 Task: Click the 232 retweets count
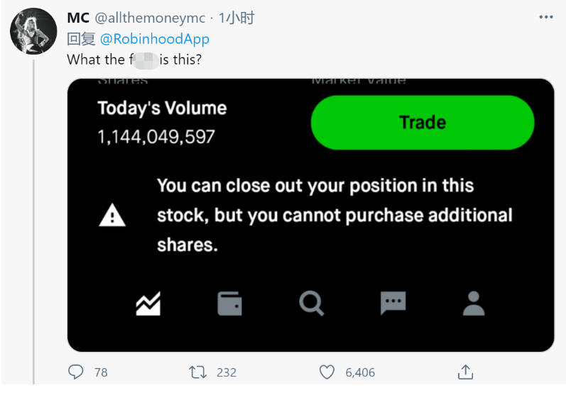226,372
